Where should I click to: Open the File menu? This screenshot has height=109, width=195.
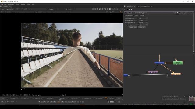tap(2, 4)
